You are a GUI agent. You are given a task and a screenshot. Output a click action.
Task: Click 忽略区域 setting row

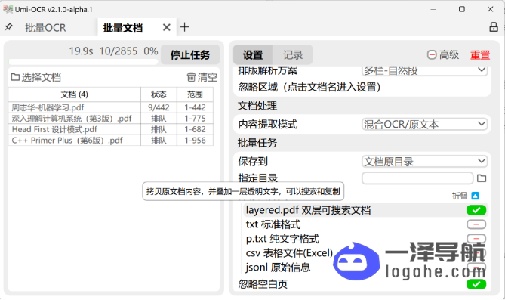362,87
